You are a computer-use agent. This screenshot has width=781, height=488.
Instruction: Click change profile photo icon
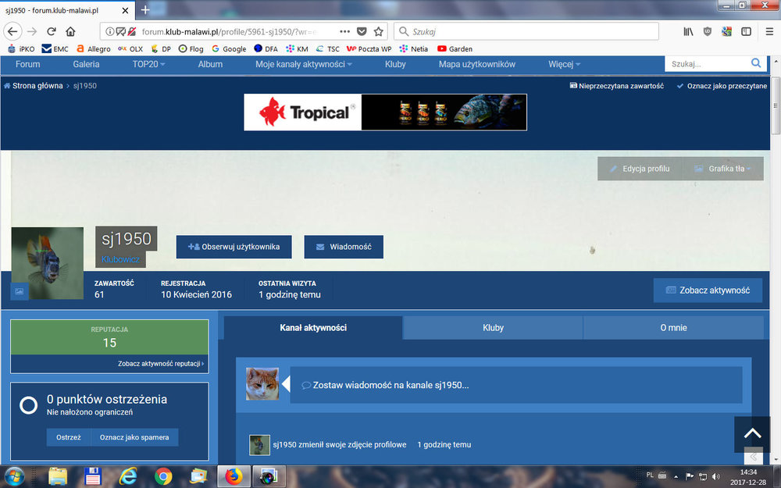click(x=20, y=291)
